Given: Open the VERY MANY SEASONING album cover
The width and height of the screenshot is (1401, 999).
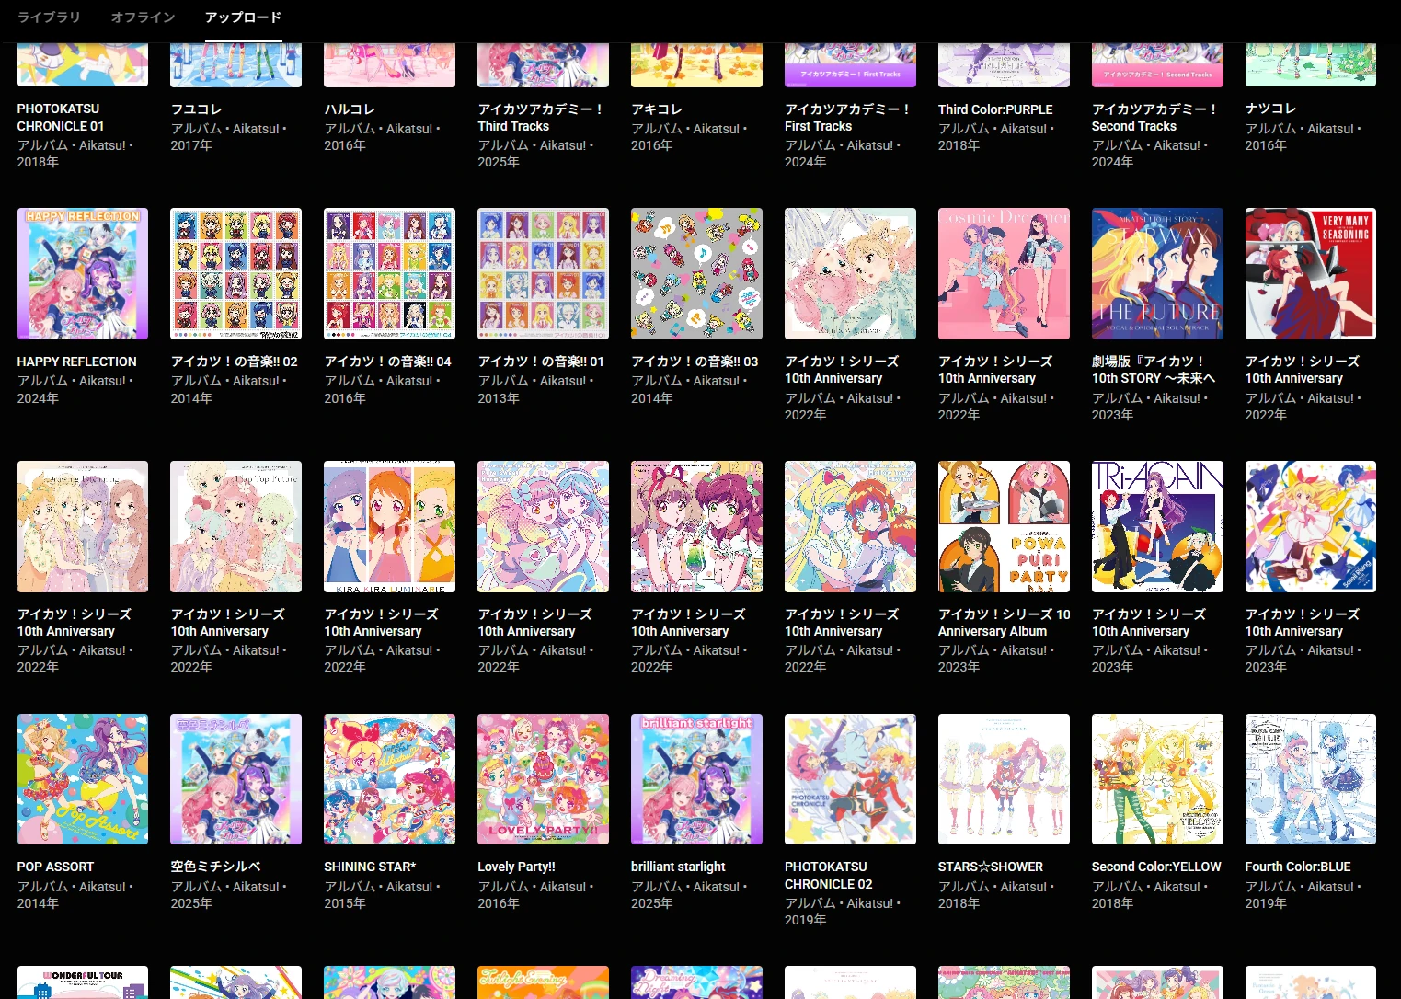Looking at the screenshot, I should point(1310,274).
